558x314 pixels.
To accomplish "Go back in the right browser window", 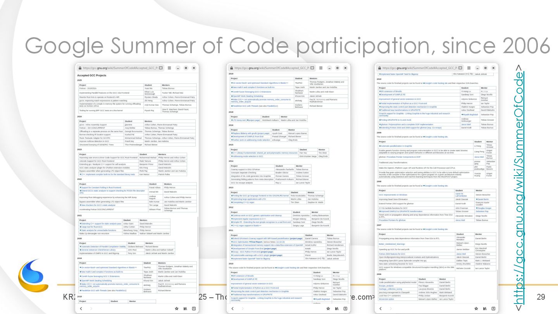I will click(381, 309).
